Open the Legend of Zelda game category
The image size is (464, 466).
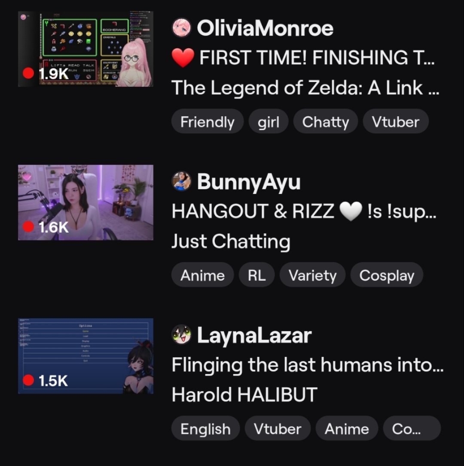point(305,88)
